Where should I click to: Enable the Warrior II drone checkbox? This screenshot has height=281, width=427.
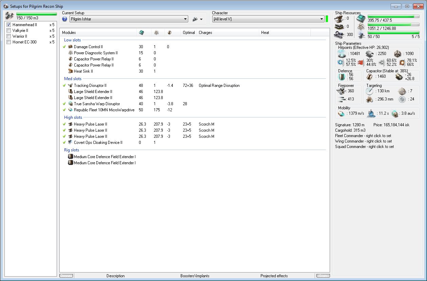pyautogui.click(x=9, y=36)
